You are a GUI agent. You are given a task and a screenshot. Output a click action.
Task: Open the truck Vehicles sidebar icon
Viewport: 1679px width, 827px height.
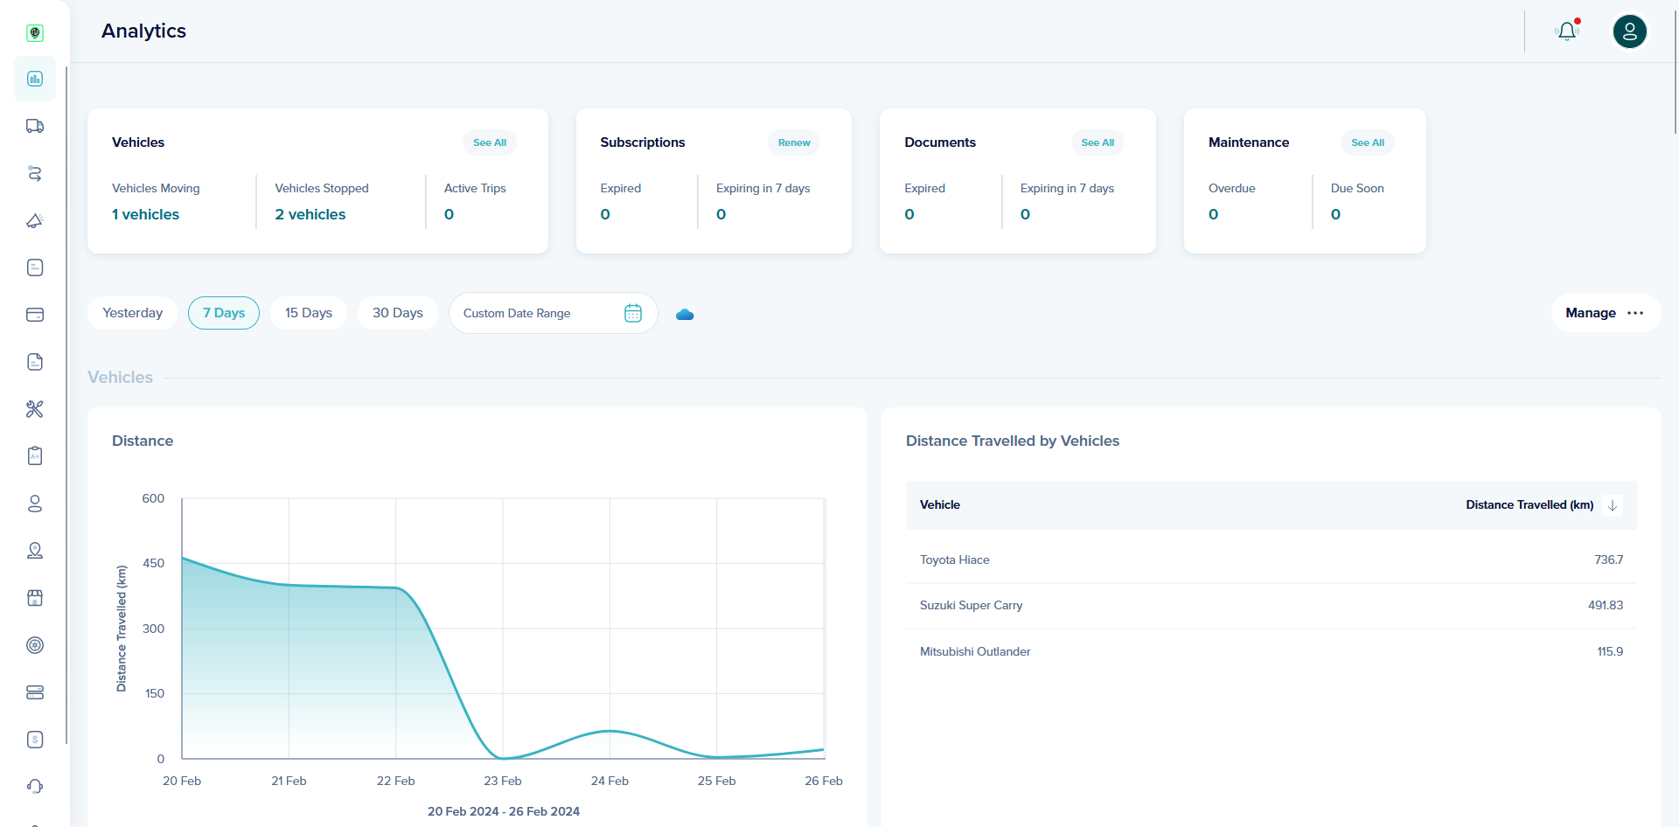tap(35, 126)
